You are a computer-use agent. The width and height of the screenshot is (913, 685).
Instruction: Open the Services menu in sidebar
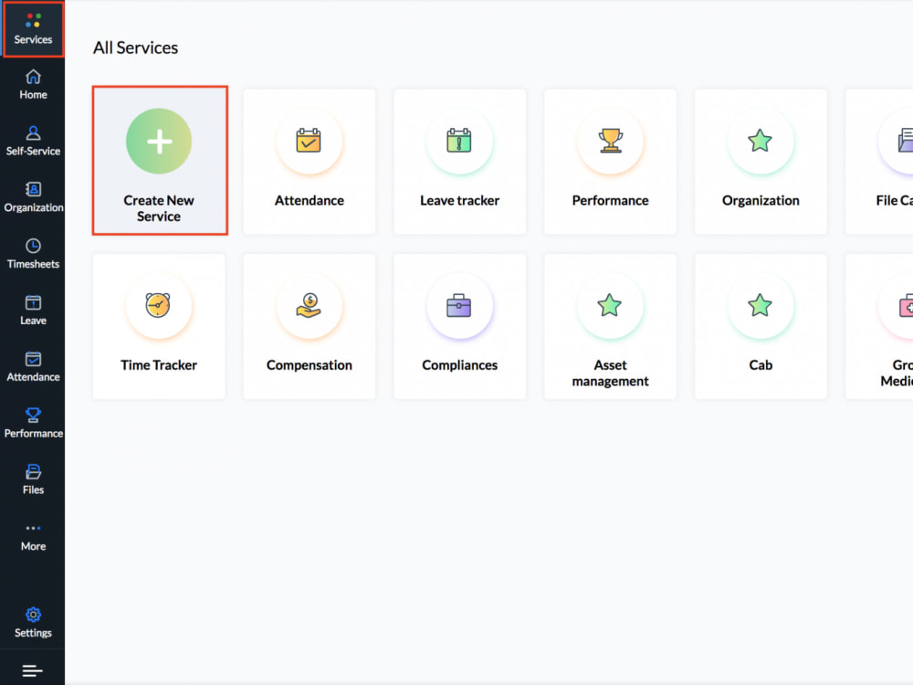[x=33, y=29]
